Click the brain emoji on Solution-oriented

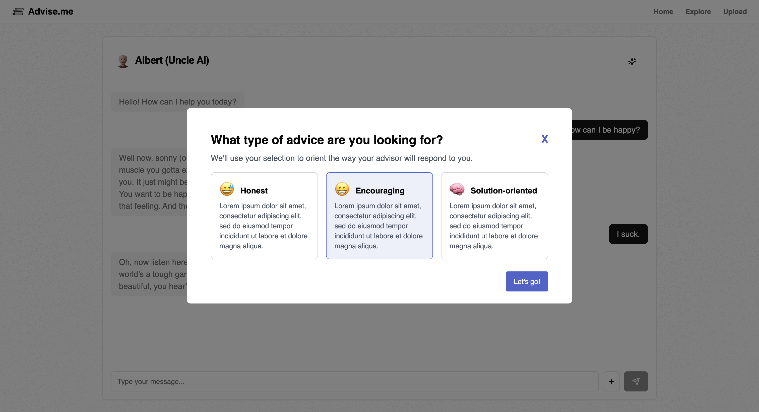[457, 189]
